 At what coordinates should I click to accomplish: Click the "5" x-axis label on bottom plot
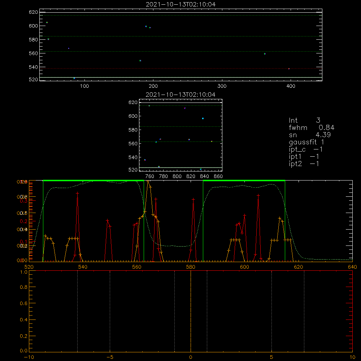272,357
